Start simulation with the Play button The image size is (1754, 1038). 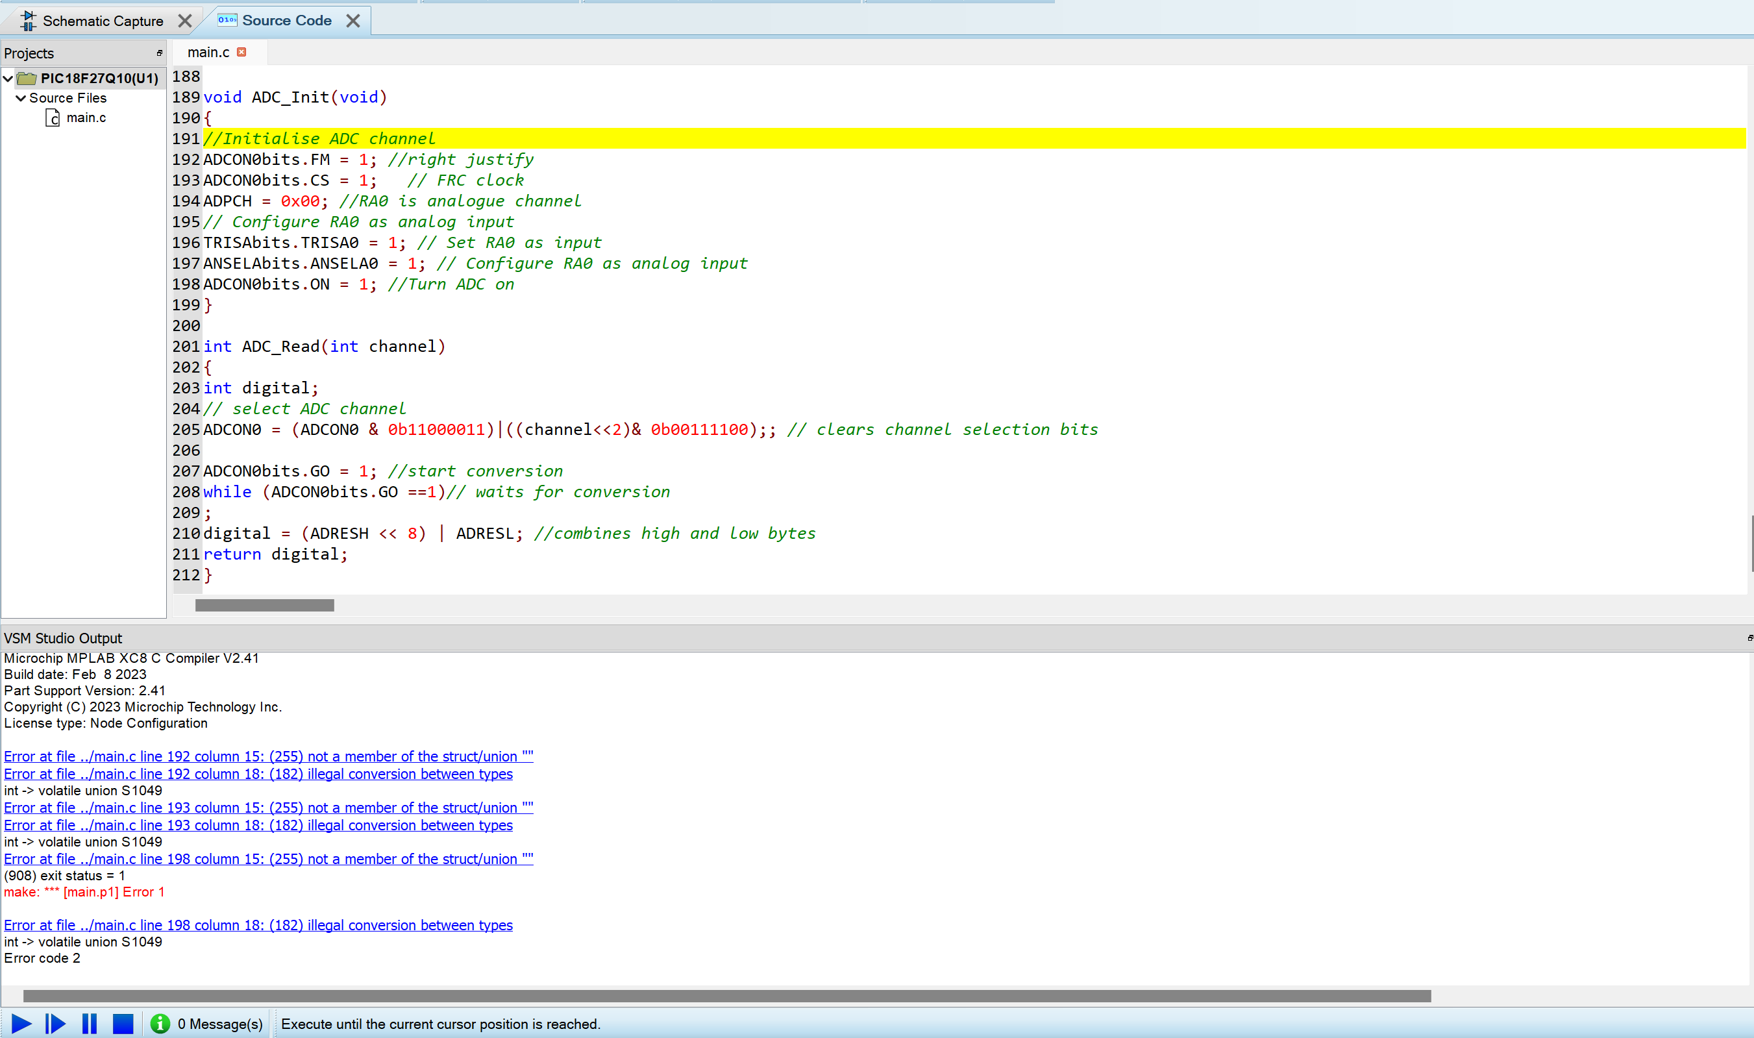21,1024
